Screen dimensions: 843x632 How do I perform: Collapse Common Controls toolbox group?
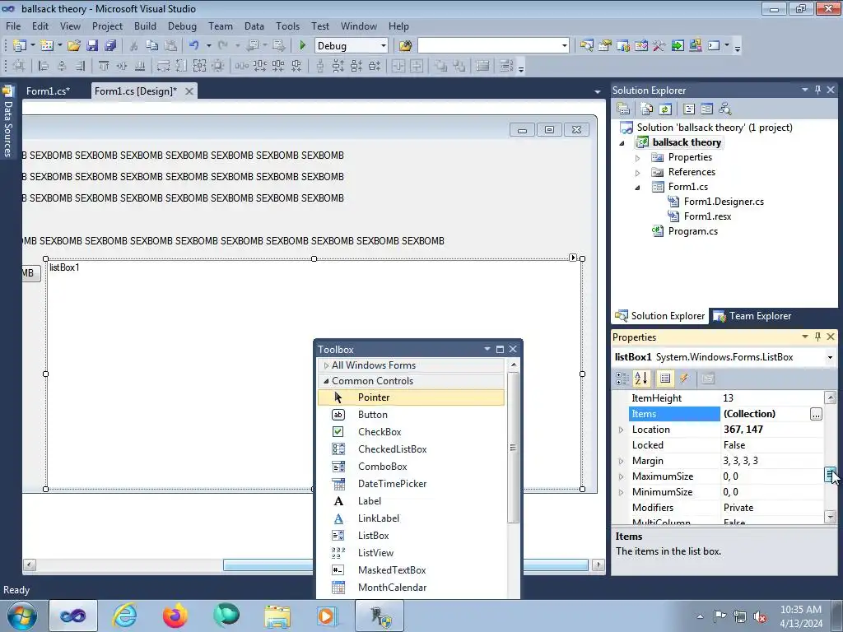pos(326,380)
